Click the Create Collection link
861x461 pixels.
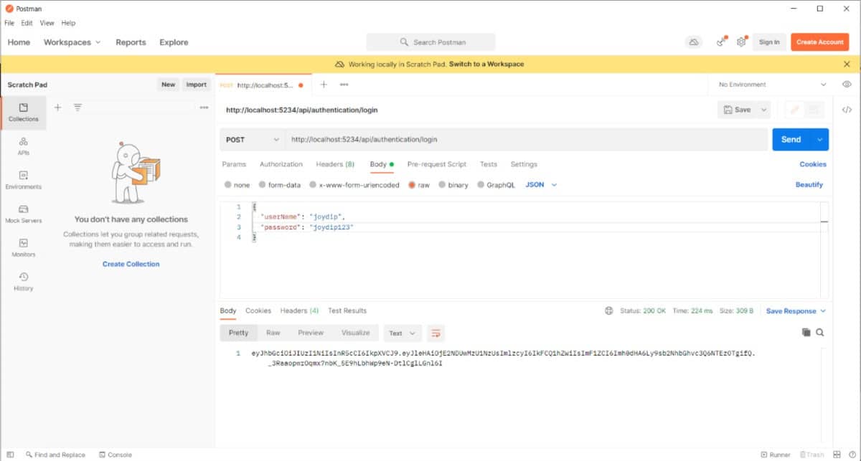[131, 264]
